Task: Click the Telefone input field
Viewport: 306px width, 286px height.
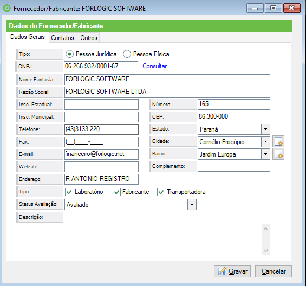Action: click(101, 129)
